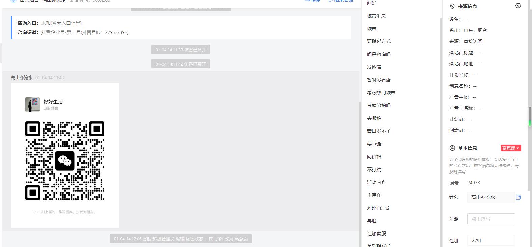
Task: Select quick reply 城市汇总
Action: click(376, 16)
